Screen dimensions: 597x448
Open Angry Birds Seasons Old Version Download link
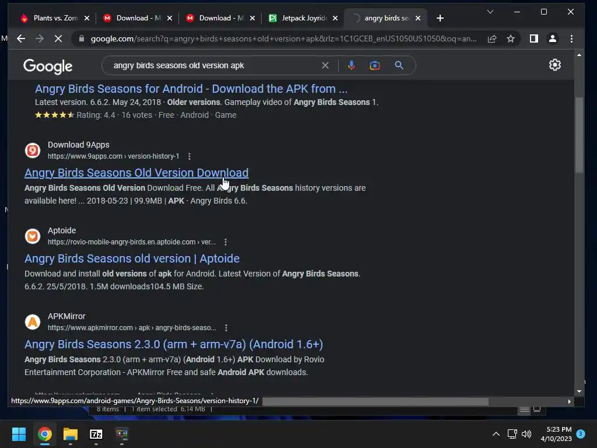pyautogui.click(x=136, y=173)
